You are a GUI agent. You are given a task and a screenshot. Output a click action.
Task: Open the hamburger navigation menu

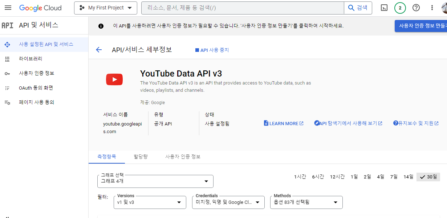(8, 8)
